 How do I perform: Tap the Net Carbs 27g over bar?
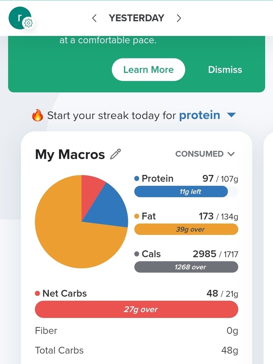(x=136, y=309)
